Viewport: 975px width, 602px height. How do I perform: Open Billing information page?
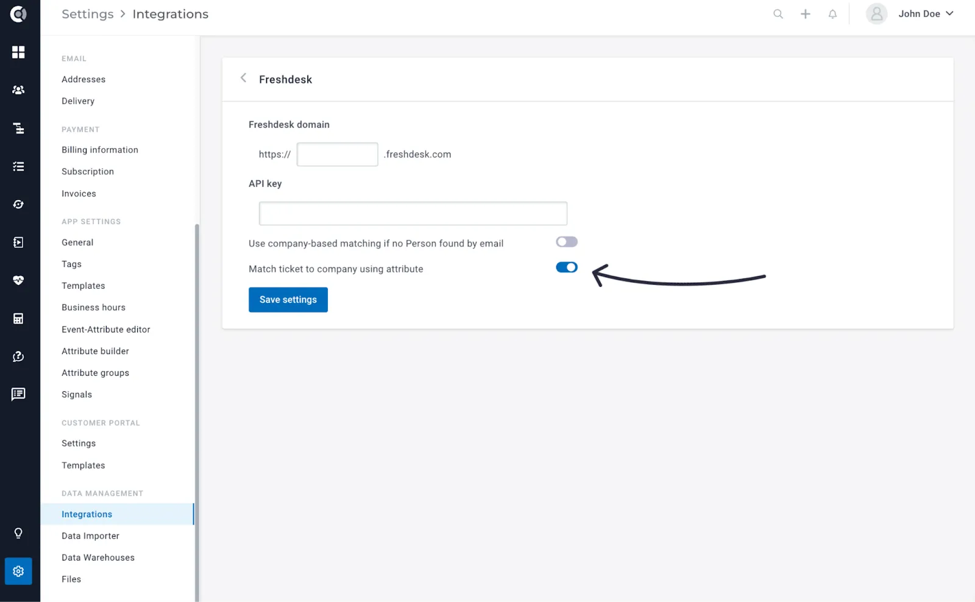[100, 150]
